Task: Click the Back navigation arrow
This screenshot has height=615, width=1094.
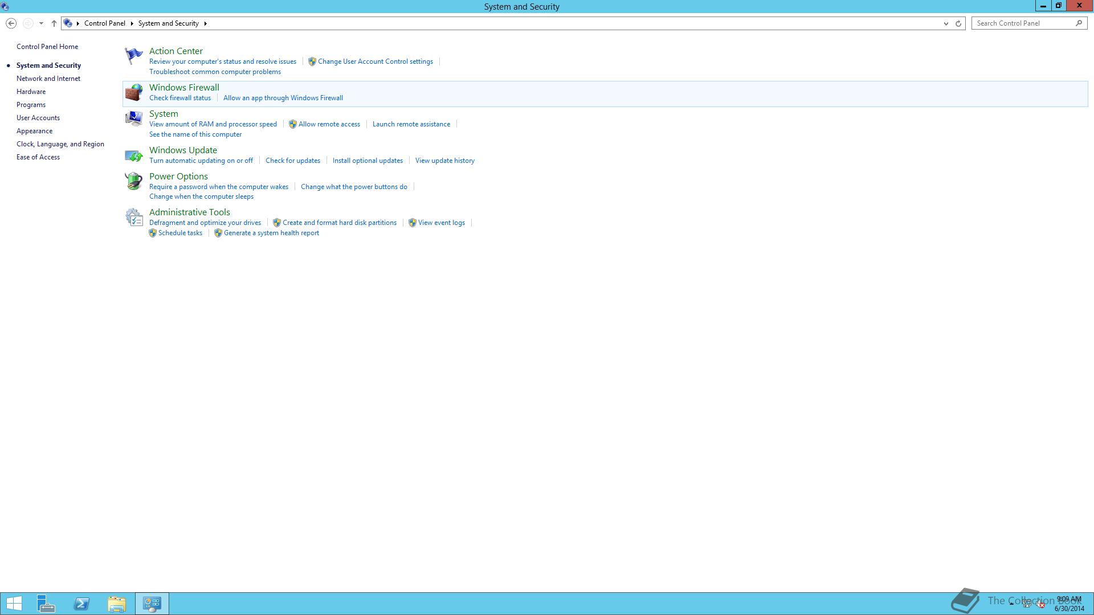Action: point(11,23)
